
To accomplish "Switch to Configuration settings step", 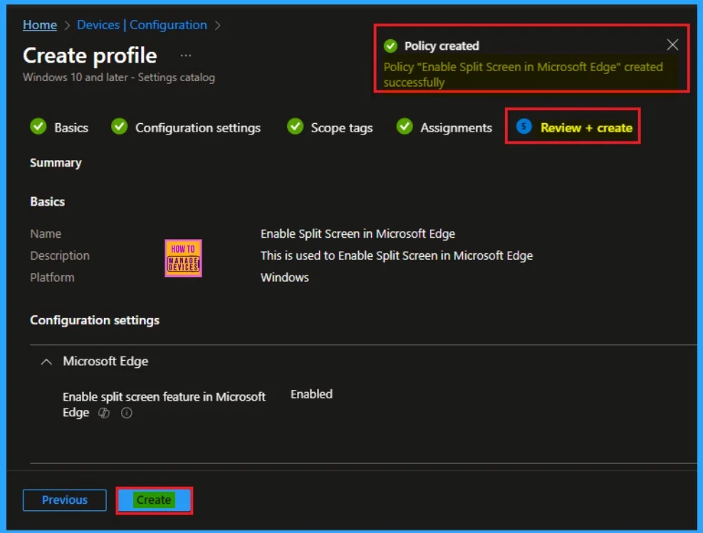I will click(198, 127).
